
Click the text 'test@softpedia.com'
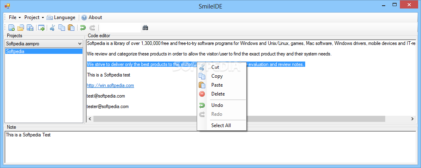click(x=106, y=96)
